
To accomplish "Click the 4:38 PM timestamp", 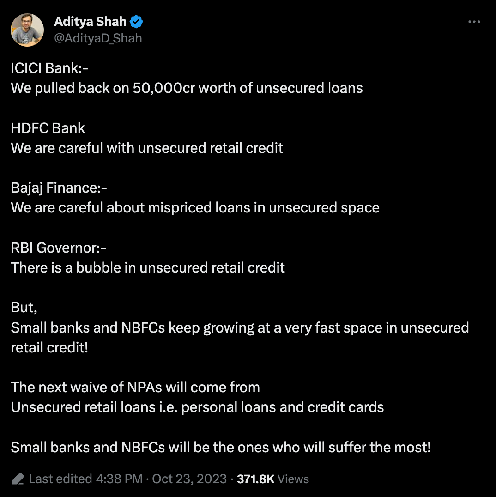I will (119, 479).
